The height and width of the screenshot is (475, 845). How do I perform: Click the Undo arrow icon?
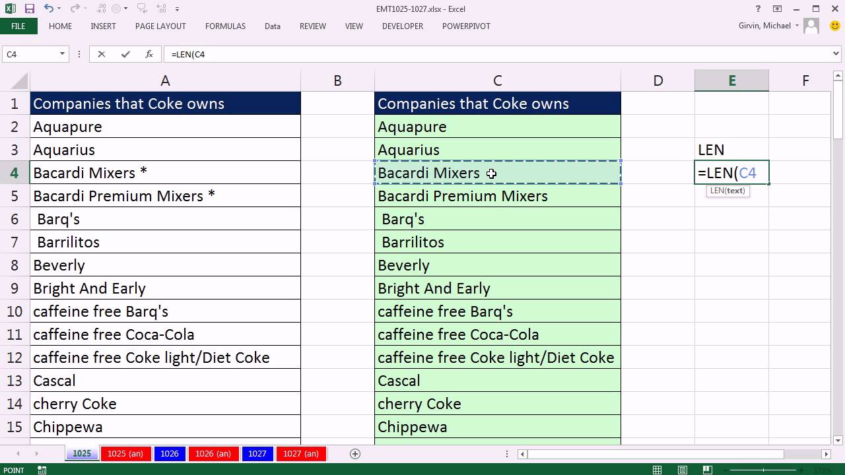point(48,9)
